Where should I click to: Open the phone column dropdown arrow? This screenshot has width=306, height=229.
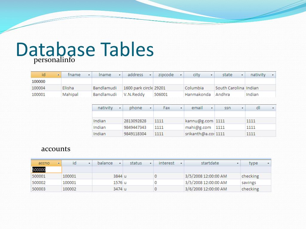click(151, 108)
